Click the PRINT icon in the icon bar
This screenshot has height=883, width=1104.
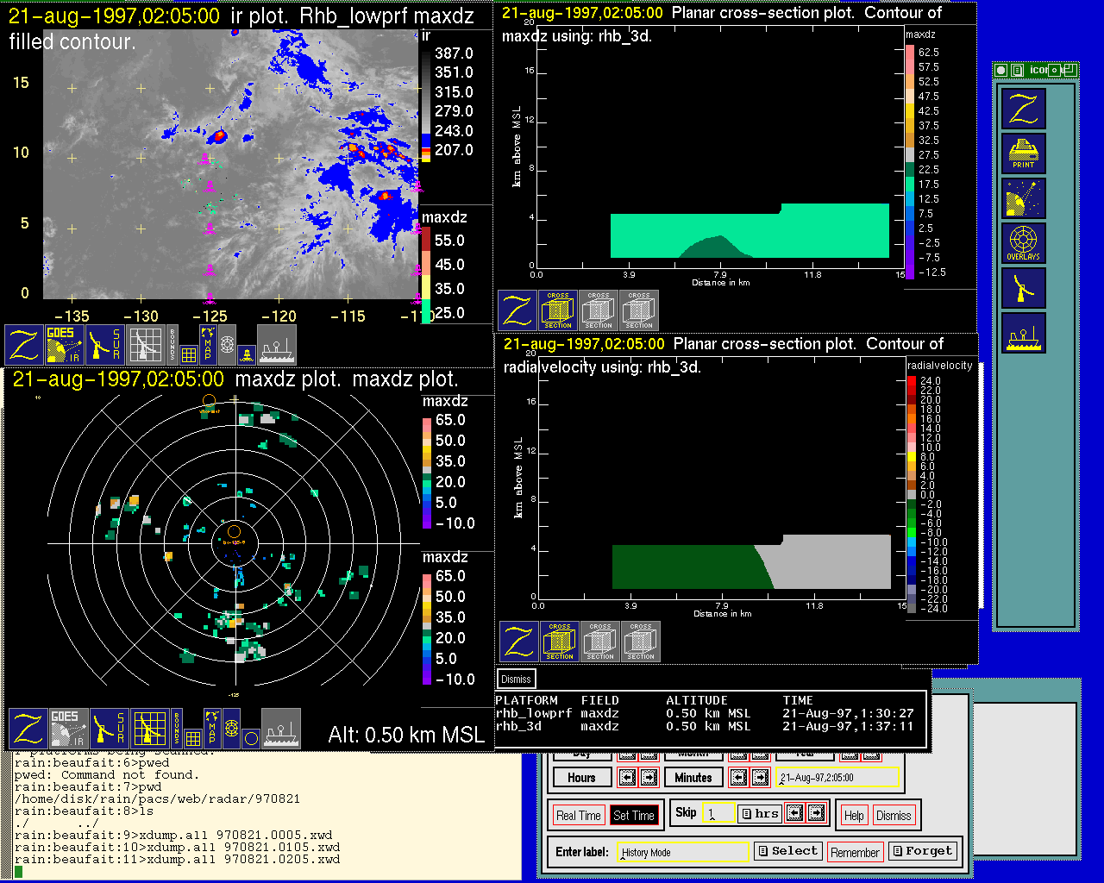point(1023,154)
